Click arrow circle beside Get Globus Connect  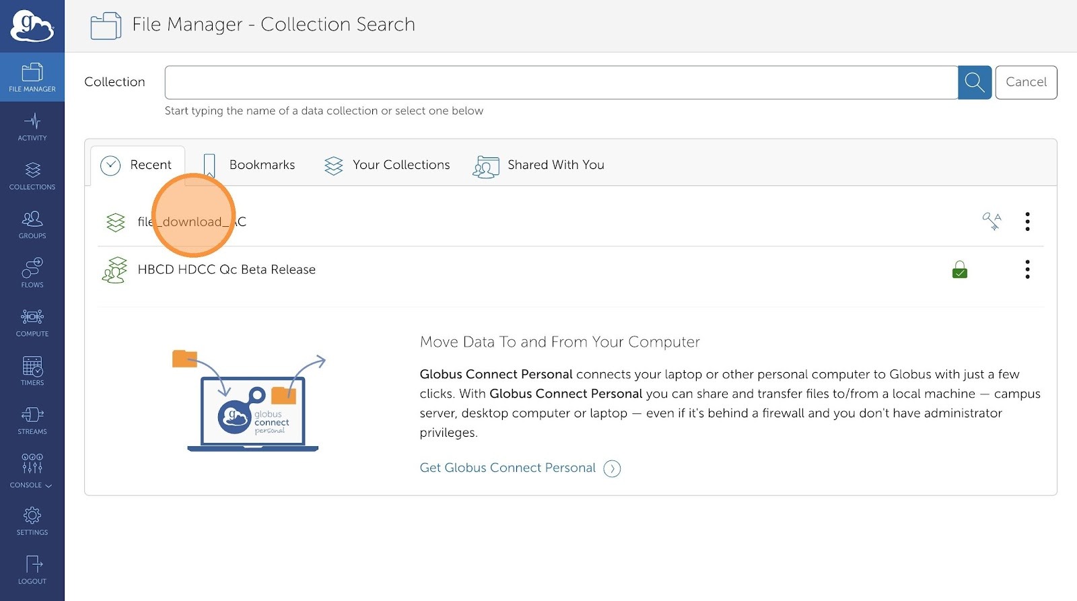coord(612,468)
